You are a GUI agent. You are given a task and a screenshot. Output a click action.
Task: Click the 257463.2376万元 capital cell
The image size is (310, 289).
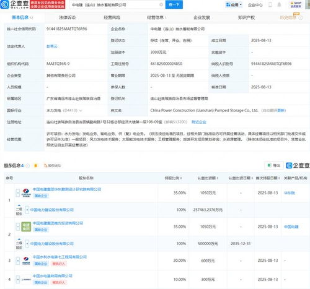click(208, 210)
